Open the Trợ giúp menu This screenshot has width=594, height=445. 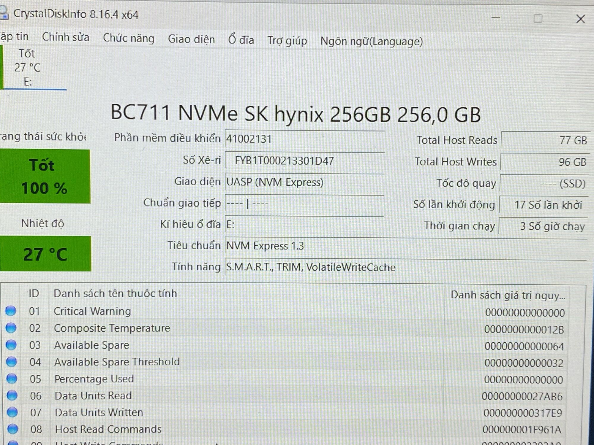tap(287, 41)
